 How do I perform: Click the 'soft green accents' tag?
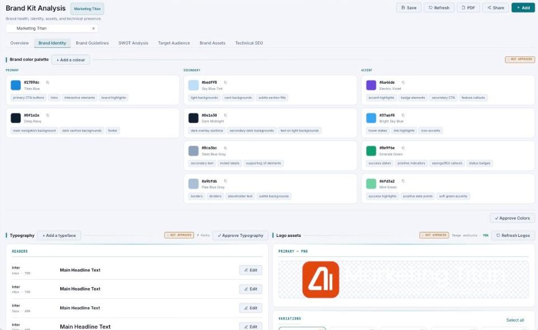(453, 196)
